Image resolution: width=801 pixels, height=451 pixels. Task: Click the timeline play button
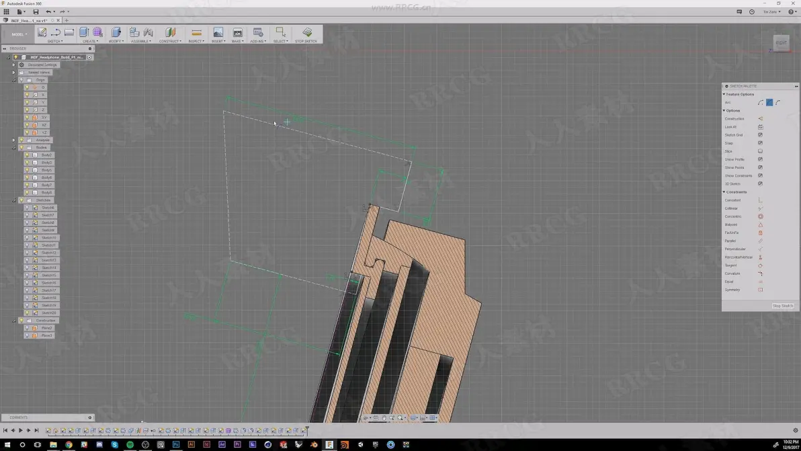20,431
